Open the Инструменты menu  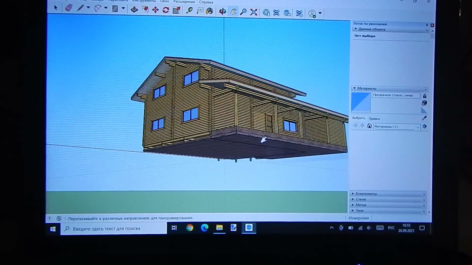144,1
